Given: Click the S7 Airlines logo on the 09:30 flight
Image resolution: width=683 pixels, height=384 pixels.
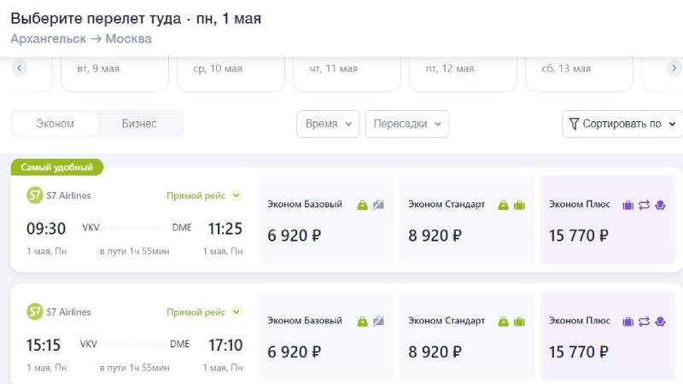Looking at the screenshot, I should (x=35, y=195).
